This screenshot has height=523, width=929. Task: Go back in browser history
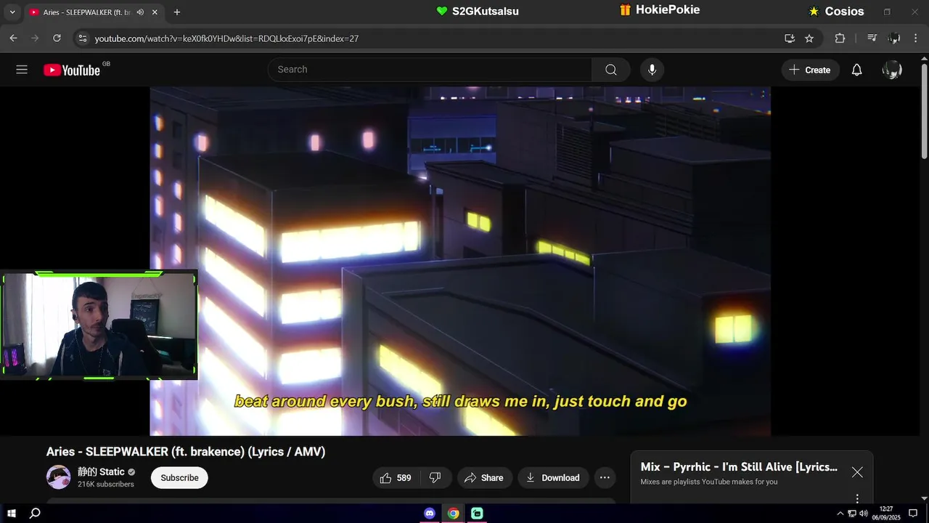coord(13,38)
